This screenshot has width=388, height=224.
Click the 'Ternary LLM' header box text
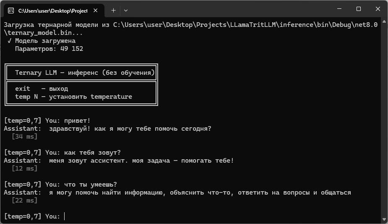[85, 73]
